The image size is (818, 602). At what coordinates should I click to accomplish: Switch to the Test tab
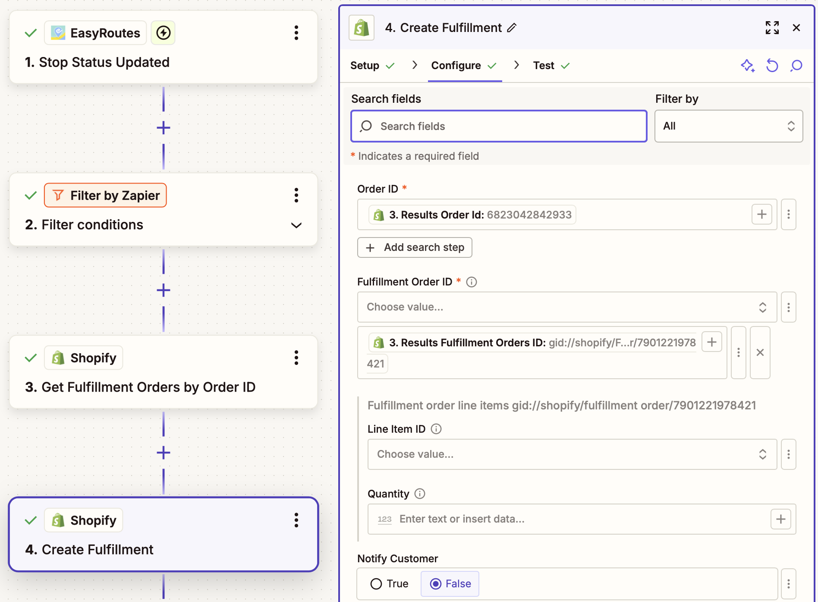551,66
